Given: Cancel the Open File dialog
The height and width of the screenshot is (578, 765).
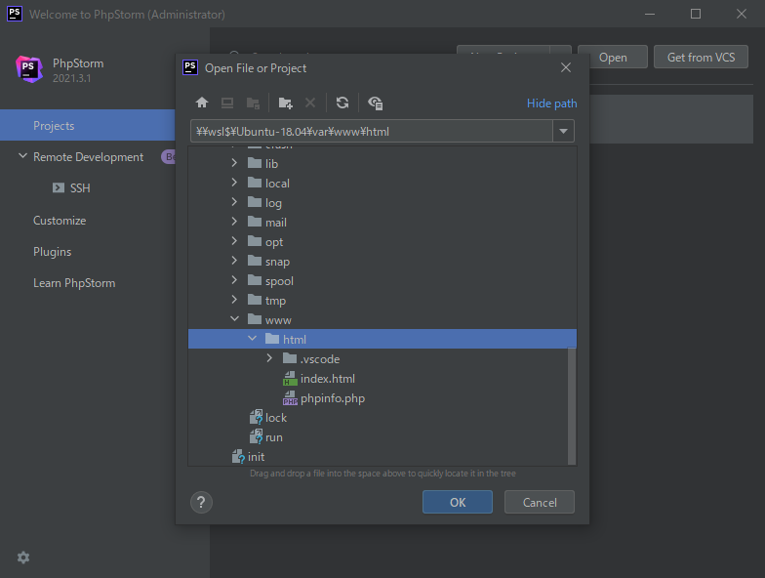Looking at the screenshot, I should click(x=539, y=502).
